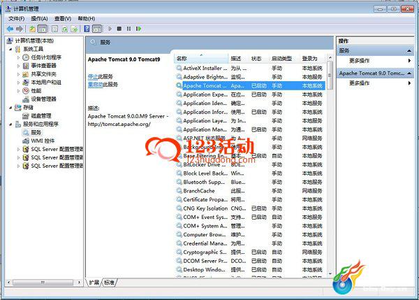Click the Stop service square icon

(119, 29)
